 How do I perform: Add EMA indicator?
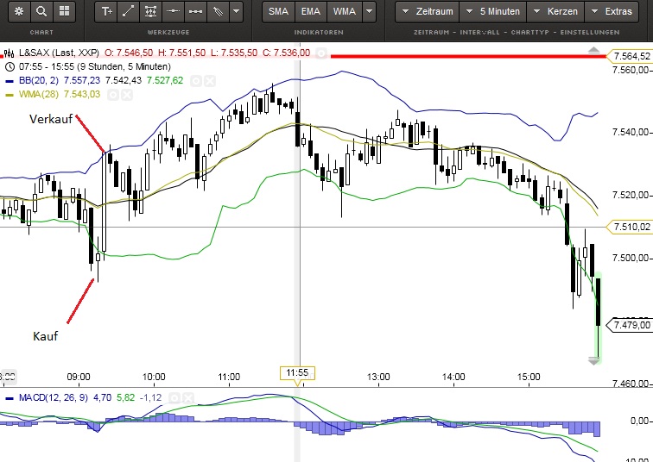click(x=311, y=11)
